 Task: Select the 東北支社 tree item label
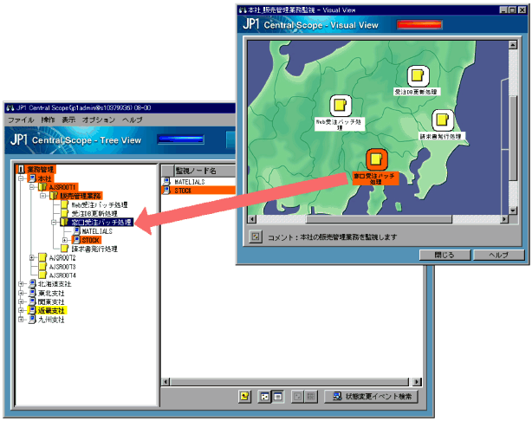51,293
